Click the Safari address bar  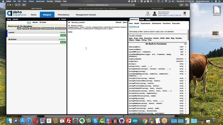point(98,5)
